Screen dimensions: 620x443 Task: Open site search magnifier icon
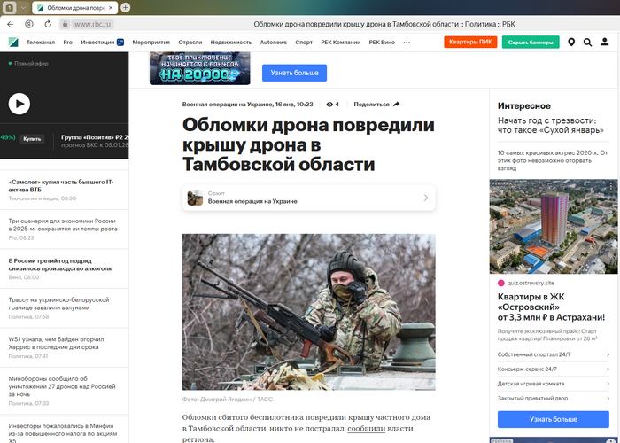coord(587,42)
